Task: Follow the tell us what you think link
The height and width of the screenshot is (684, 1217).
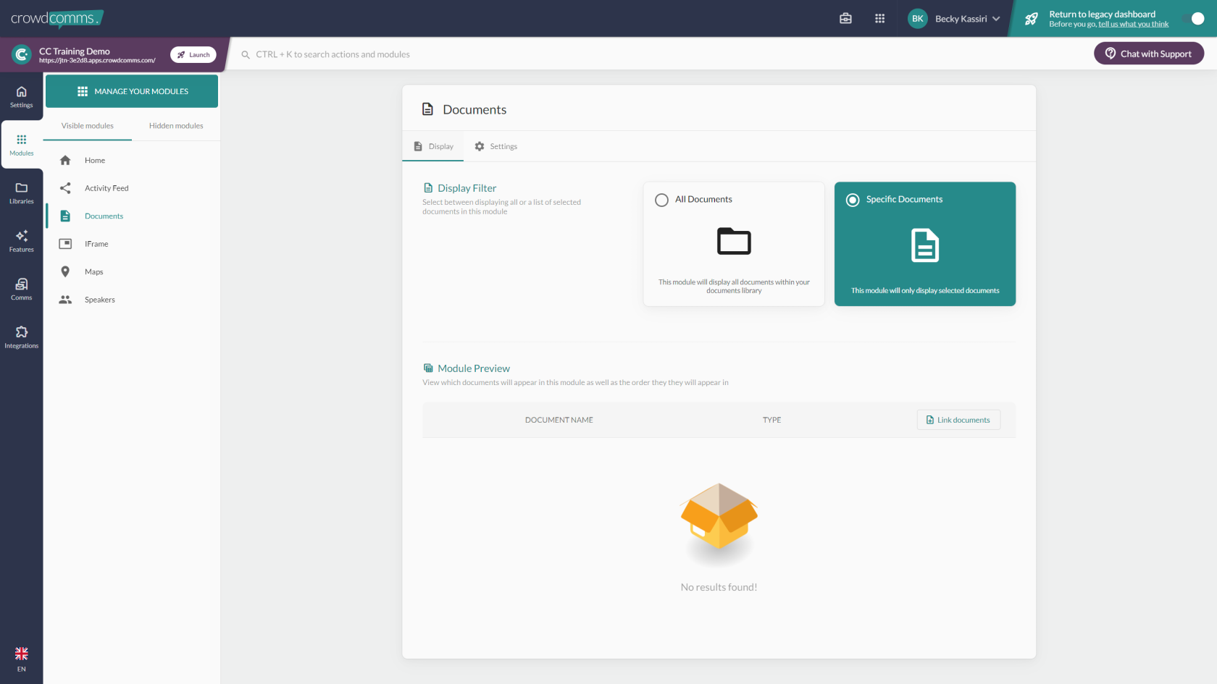Action: click(x=1133, y=25)
